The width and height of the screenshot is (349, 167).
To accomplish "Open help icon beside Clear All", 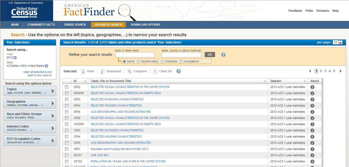I will (x=179, y=71).
